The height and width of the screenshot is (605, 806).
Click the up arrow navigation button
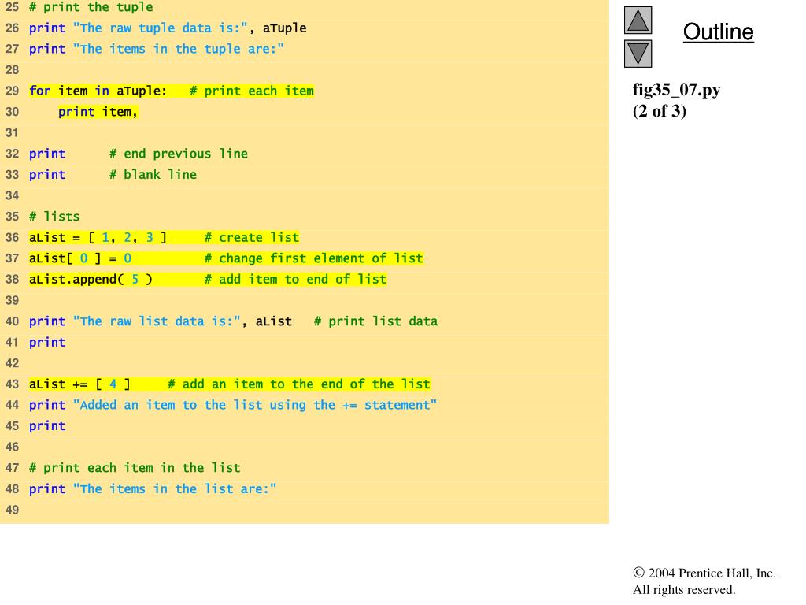coord(638,20)
